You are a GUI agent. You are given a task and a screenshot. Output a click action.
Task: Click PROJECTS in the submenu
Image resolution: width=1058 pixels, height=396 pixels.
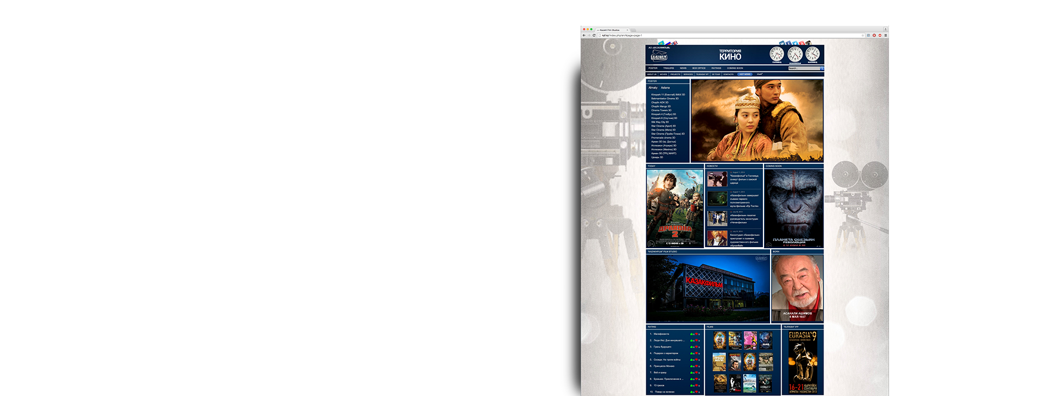[675, 74]
